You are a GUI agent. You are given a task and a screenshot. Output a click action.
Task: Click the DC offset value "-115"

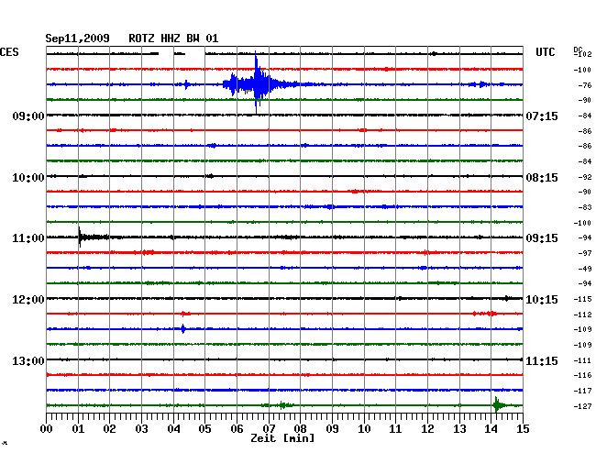(582, 300)
